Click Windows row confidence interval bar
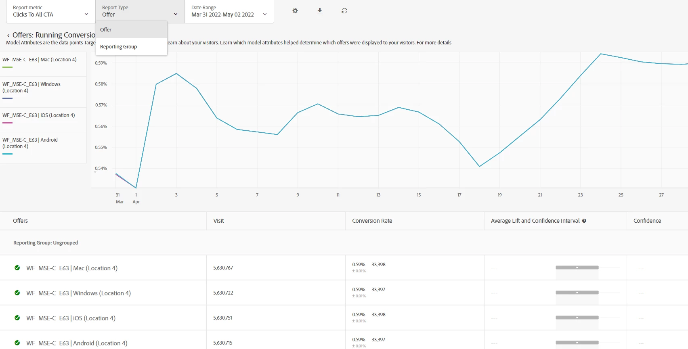 click(577, 293)
